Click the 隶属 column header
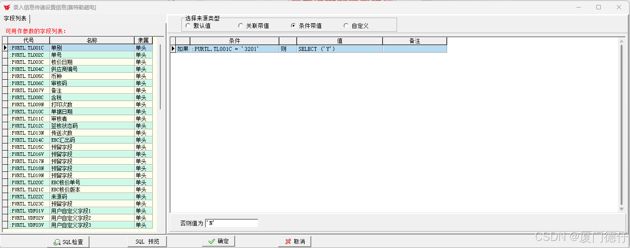This screenshot has height=248, width=630. pyautogui.click(x=143, y=40)
